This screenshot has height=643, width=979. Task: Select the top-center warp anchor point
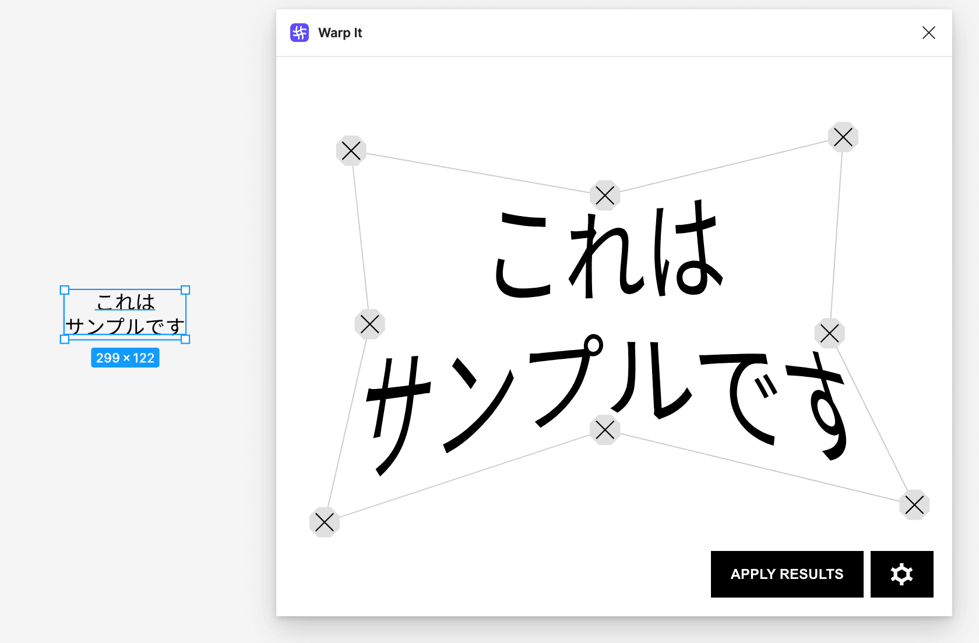604,196
